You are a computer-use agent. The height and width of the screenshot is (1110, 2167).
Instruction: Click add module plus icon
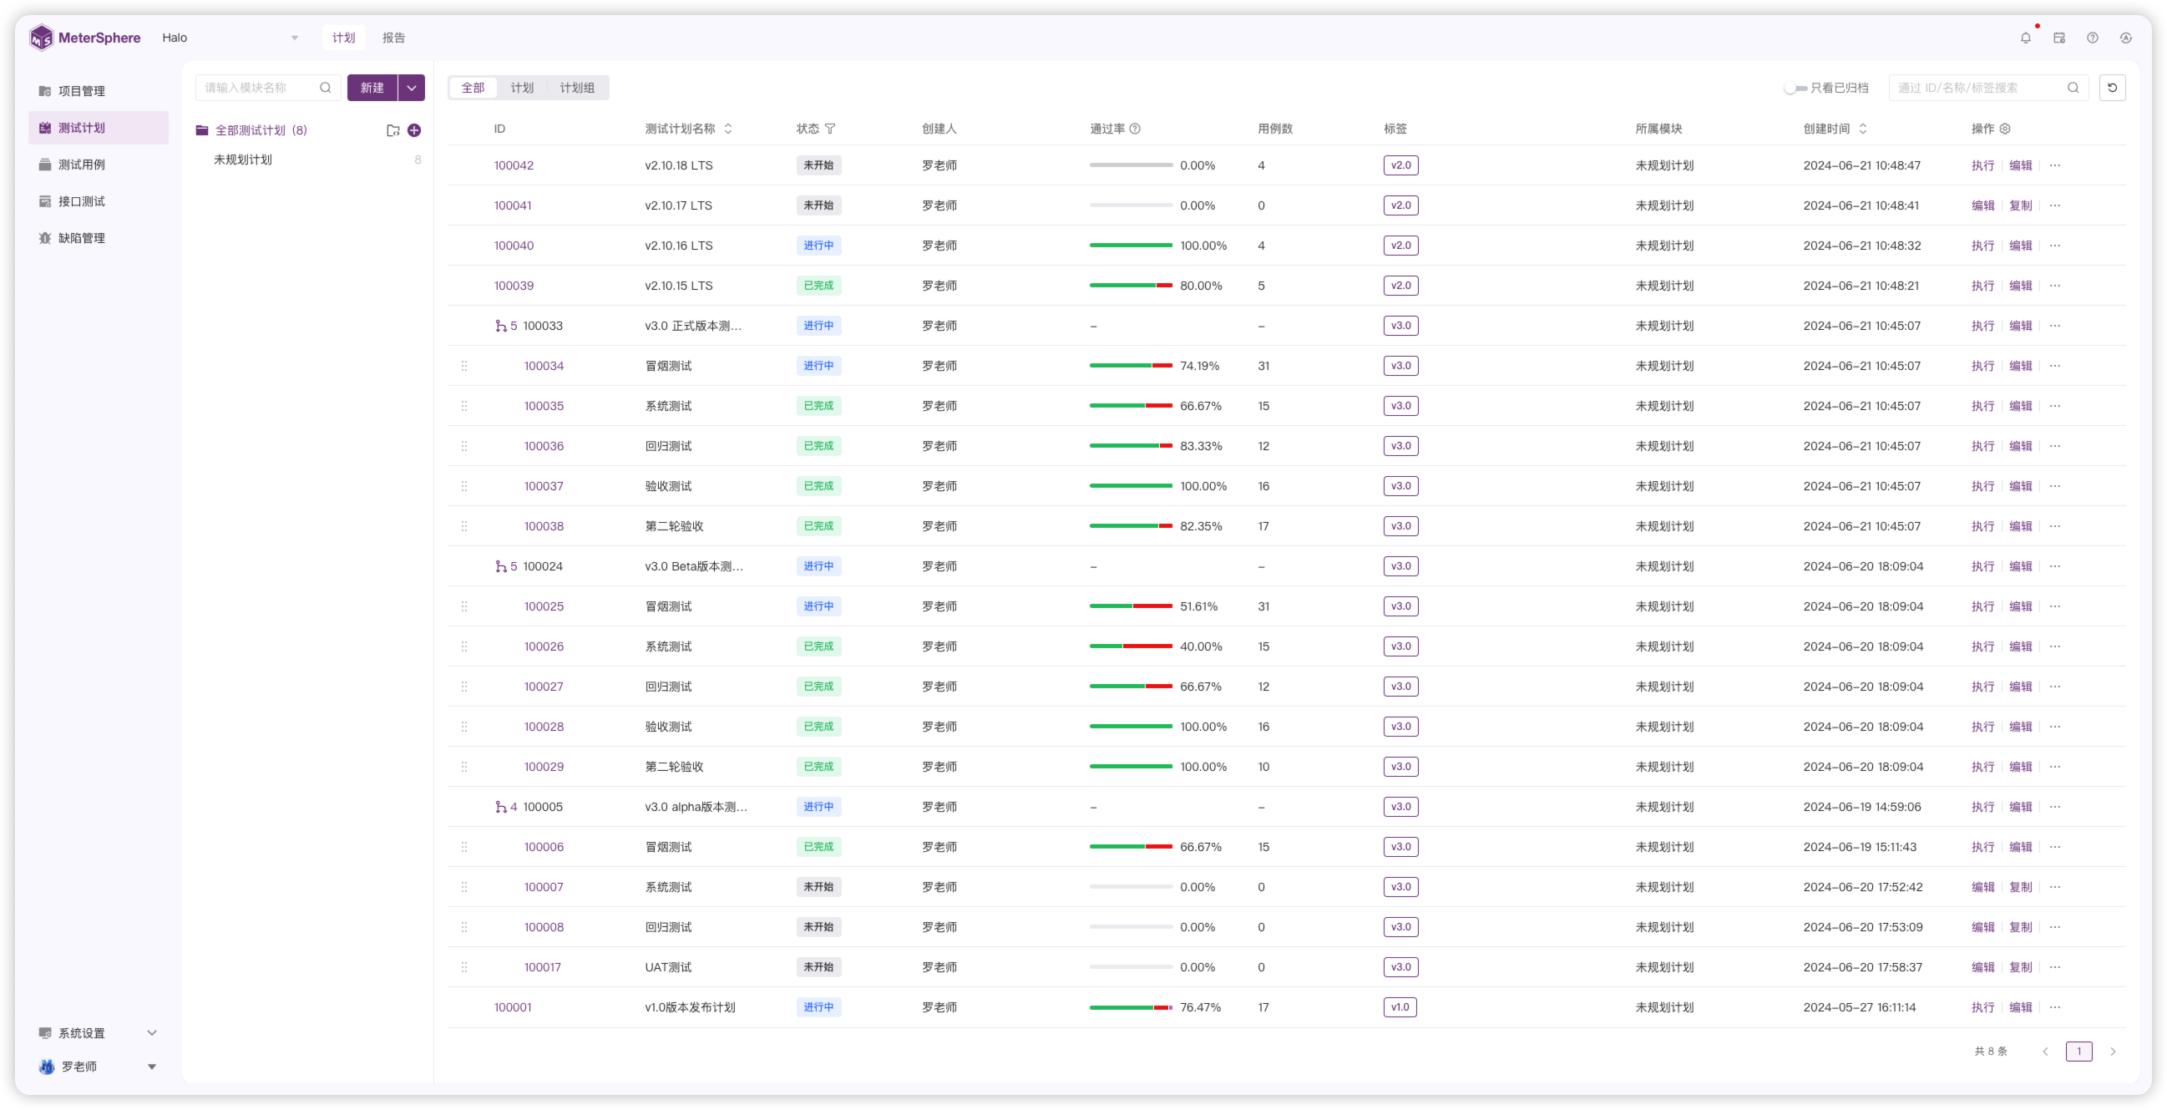(414, 130)
